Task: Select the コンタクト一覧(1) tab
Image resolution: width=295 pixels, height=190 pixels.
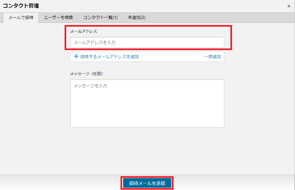Action: point(100,18)
